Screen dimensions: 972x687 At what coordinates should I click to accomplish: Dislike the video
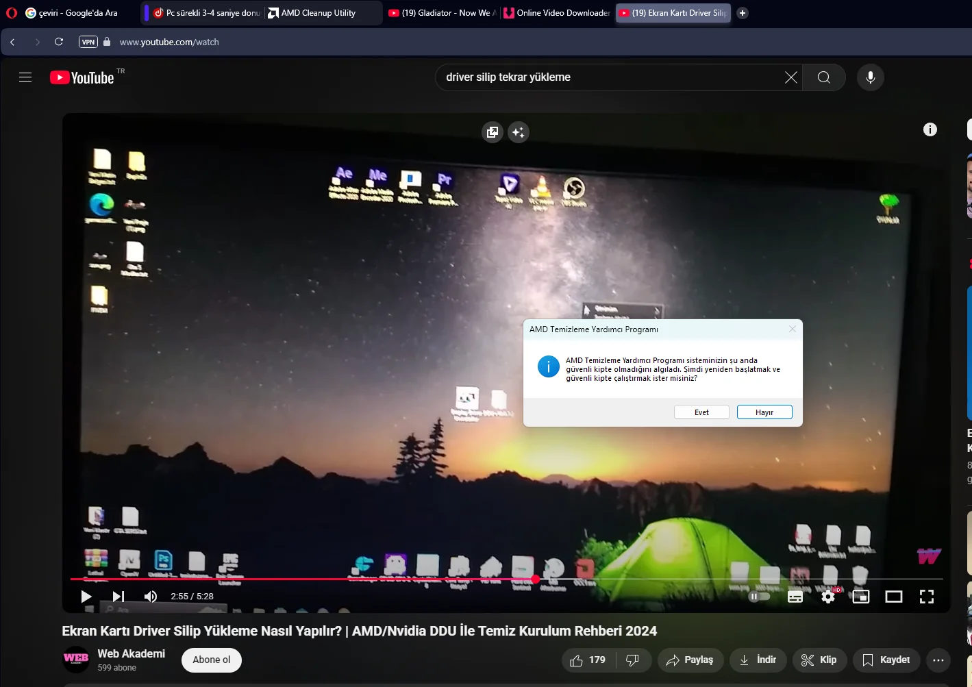(x=633, y=660)
